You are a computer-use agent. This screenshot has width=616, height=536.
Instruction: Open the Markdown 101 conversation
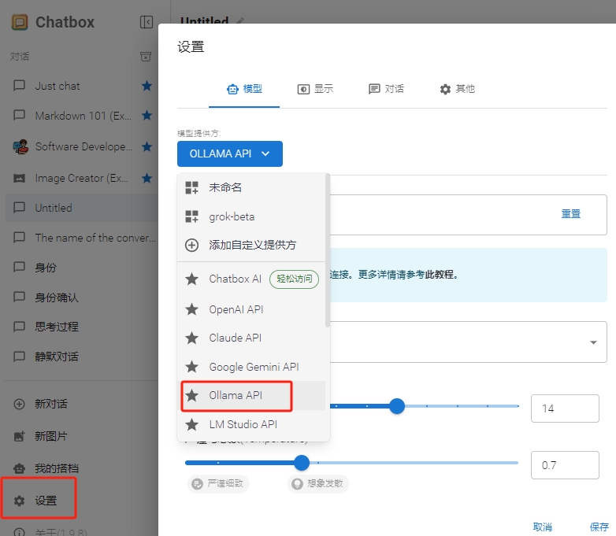[x=82, y=116]
